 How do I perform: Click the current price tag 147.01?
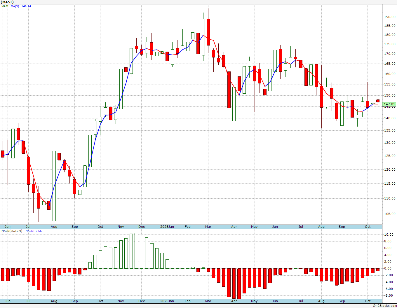coord(389,104)
